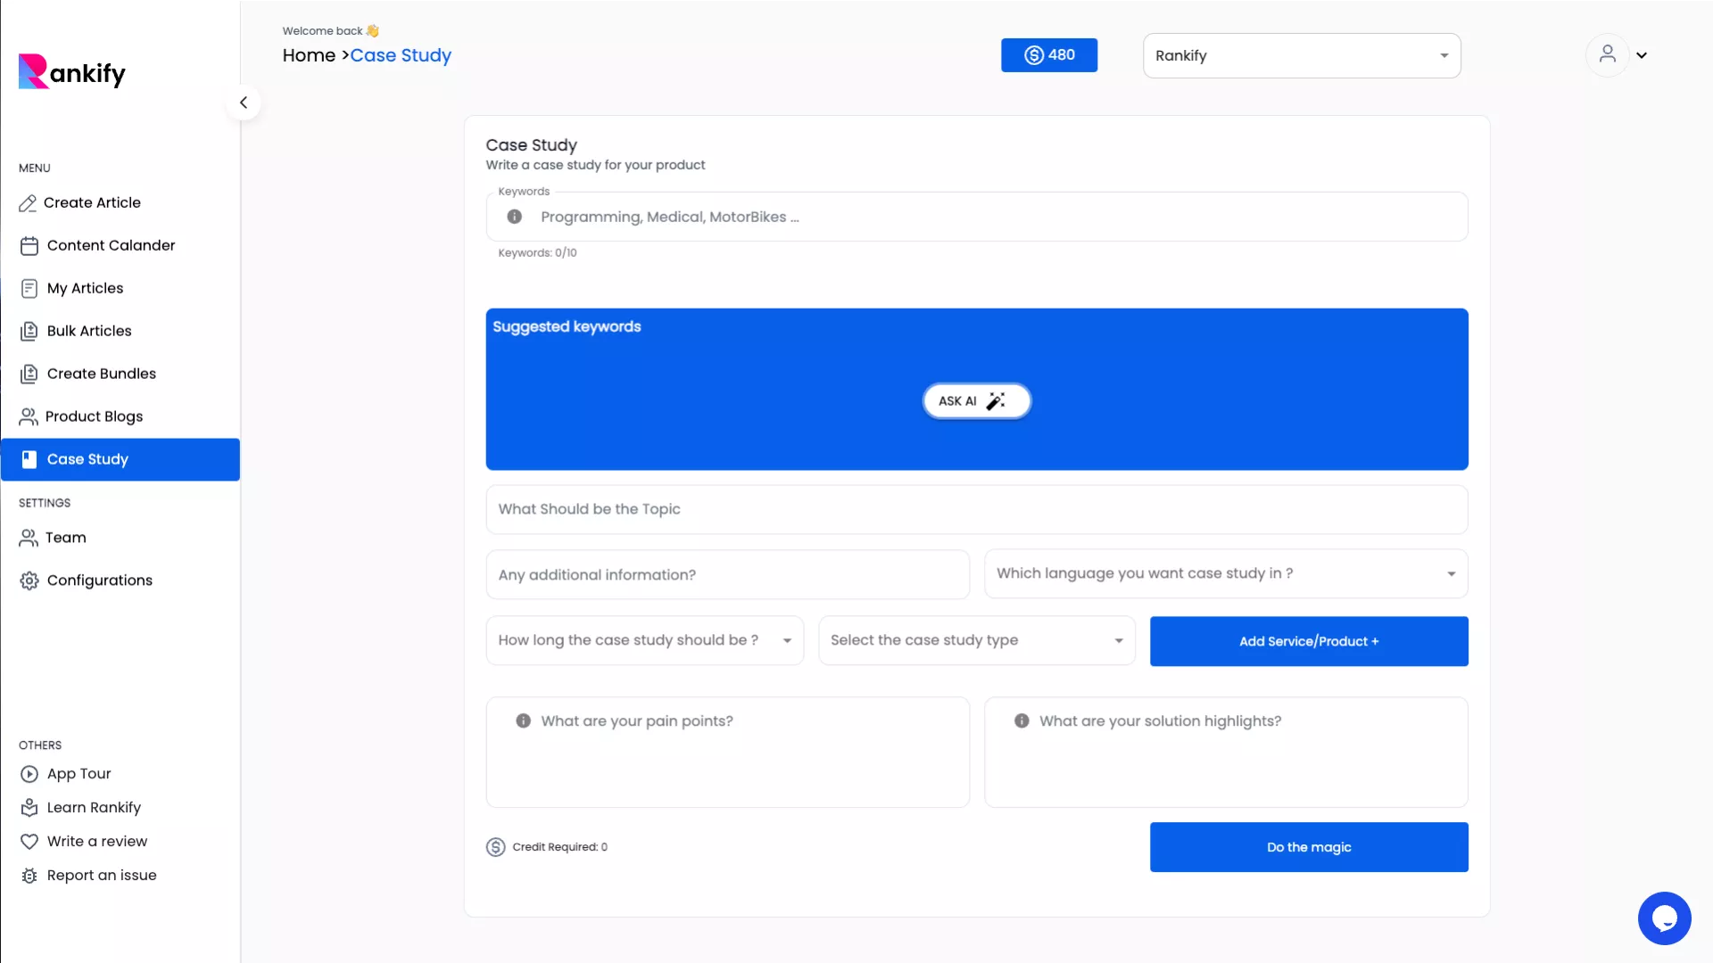Open the case study length dropdown
The image size is (1713, 963).
click(644, 640)
